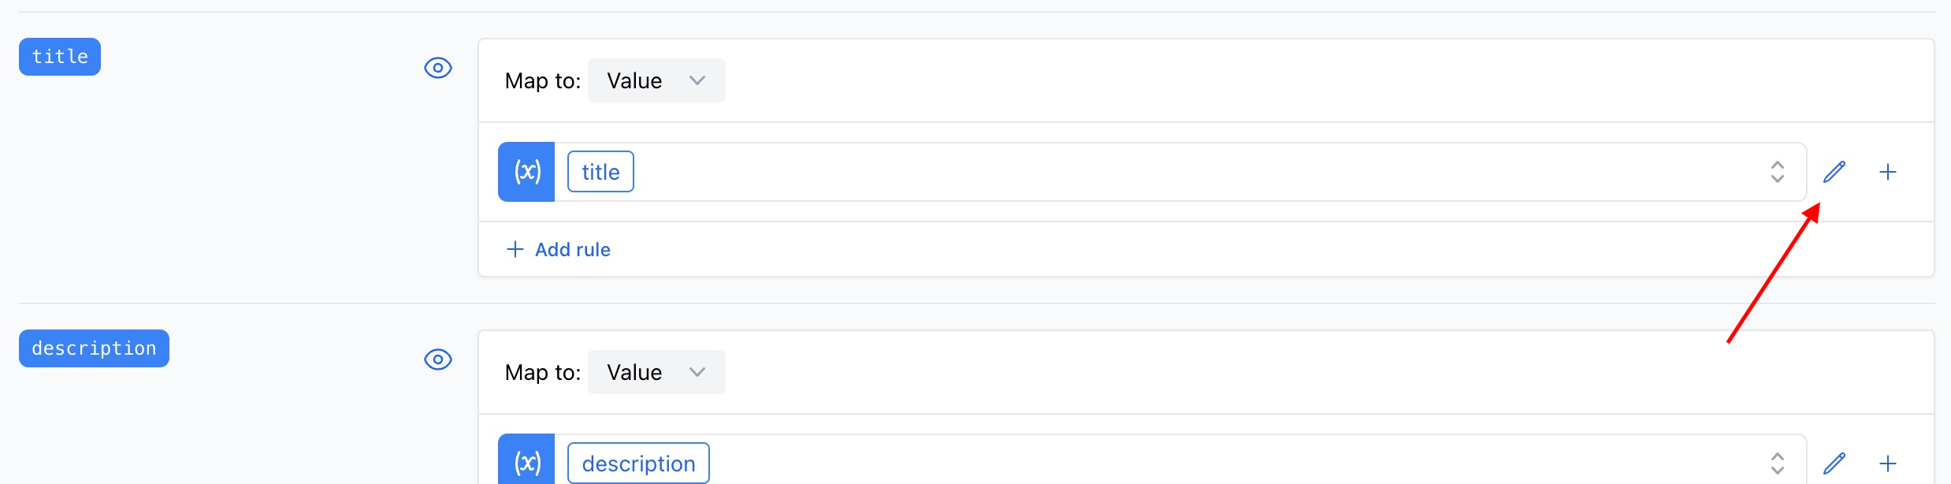Click the Add rule link
This screenshot has width=1951, height=484.
(573, 249)
